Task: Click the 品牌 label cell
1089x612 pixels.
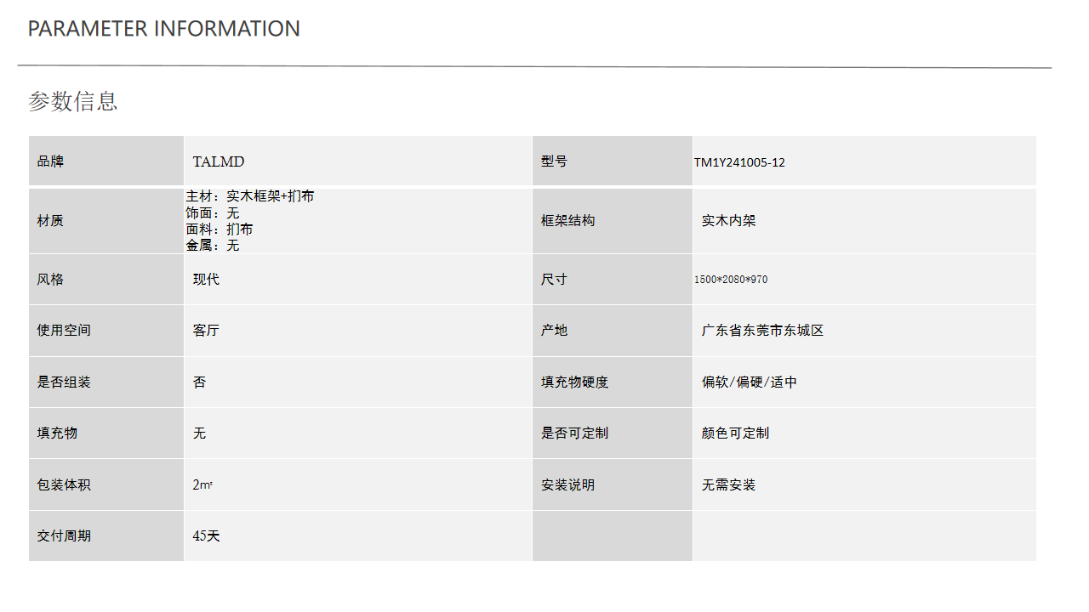Action: pyautogui.click(x=106, y=161)
